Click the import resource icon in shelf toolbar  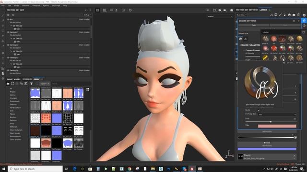(26, 84)
